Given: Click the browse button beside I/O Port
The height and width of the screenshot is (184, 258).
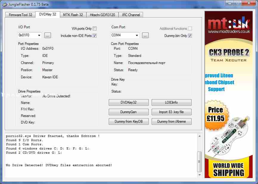Looking at the screenshot, I should coord(48,35).
